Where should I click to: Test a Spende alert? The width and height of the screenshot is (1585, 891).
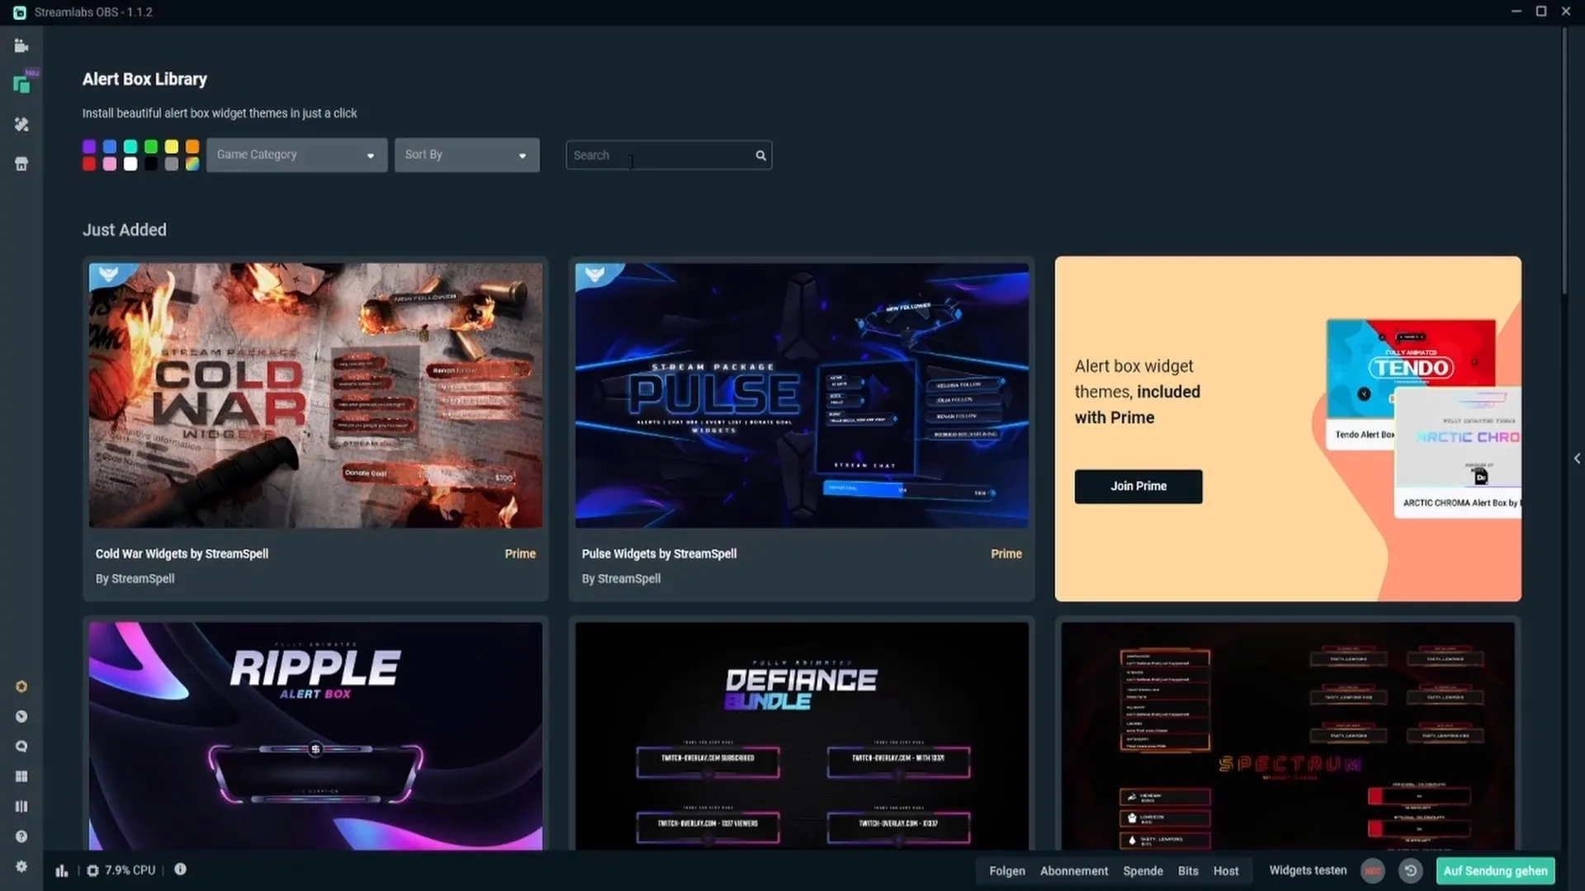(1143, 871)
